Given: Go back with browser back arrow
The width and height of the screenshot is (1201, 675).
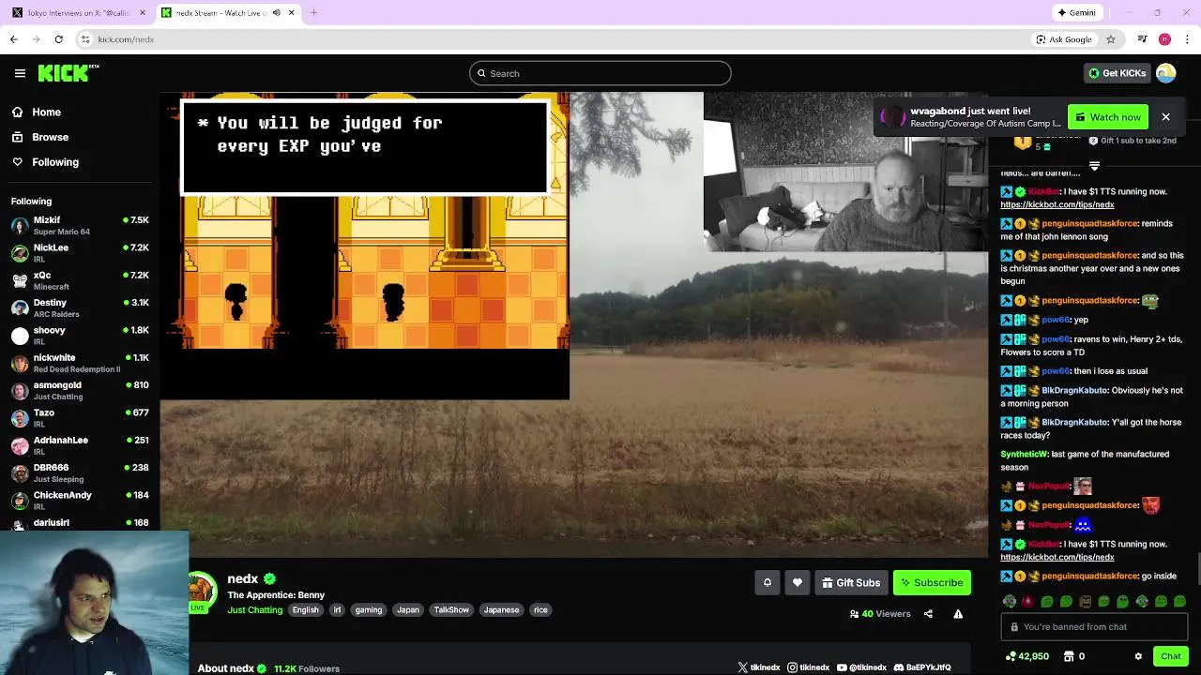Looking at the screenshot, I should tap(13, 39).
